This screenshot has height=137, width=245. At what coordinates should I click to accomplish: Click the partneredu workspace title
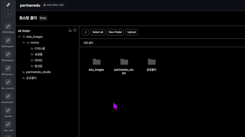click(x=30, y=5)
